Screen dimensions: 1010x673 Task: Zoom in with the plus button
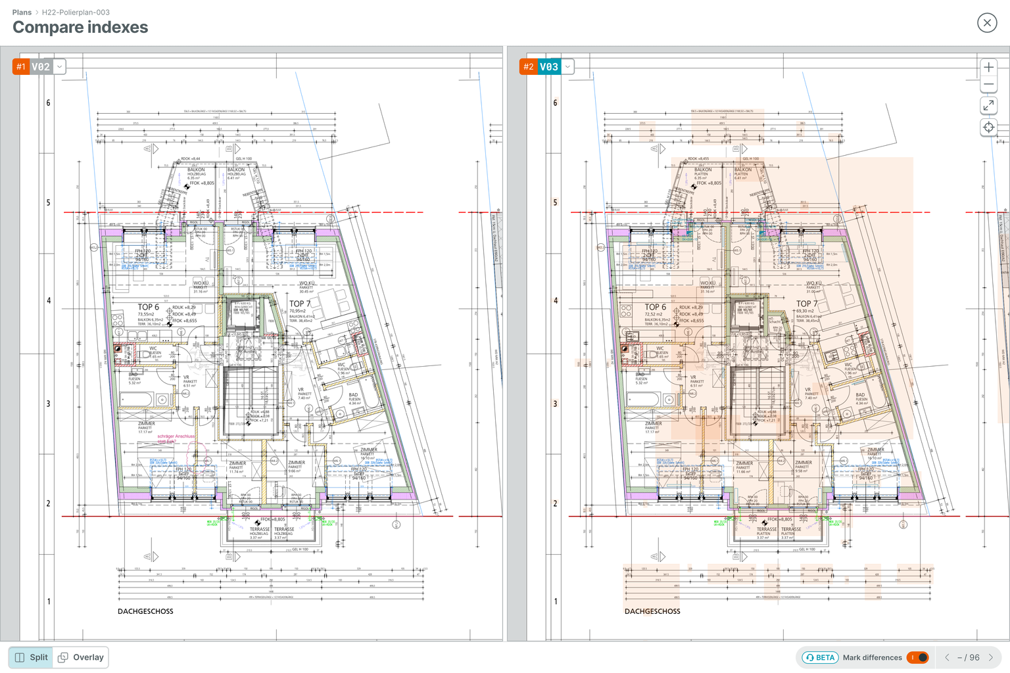click(988, 67)
